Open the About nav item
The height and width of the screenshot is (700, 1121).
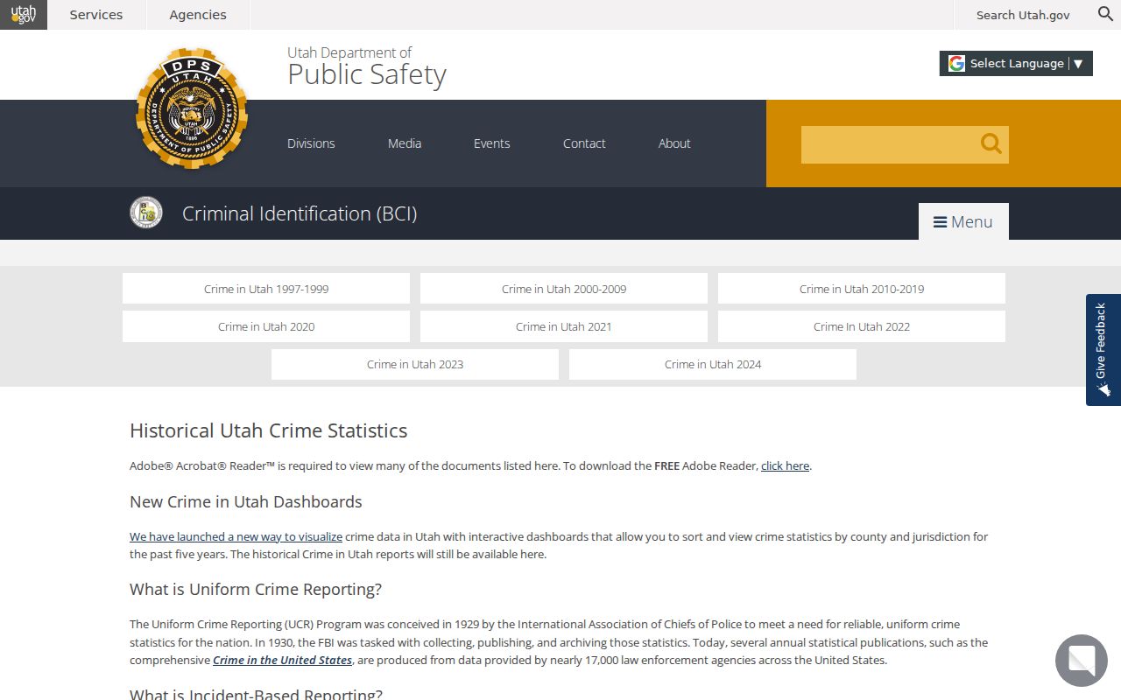(674, 143)
